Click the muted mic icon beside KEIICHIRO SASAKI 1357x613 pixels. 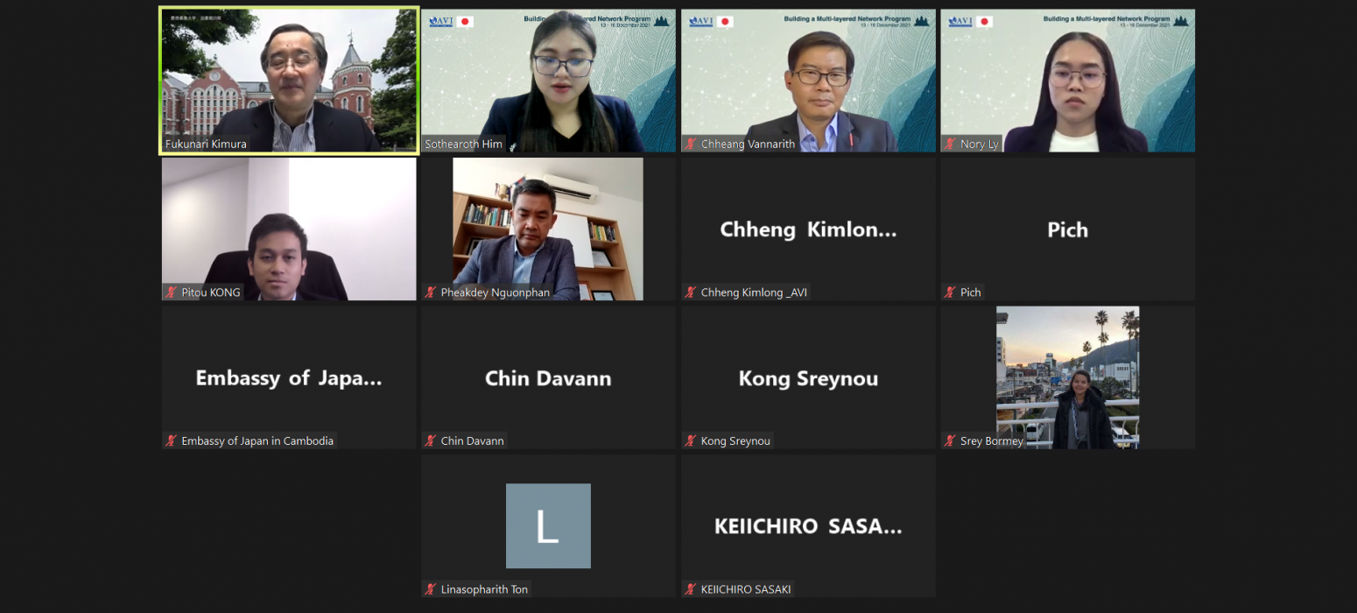(x=692, y=589)
